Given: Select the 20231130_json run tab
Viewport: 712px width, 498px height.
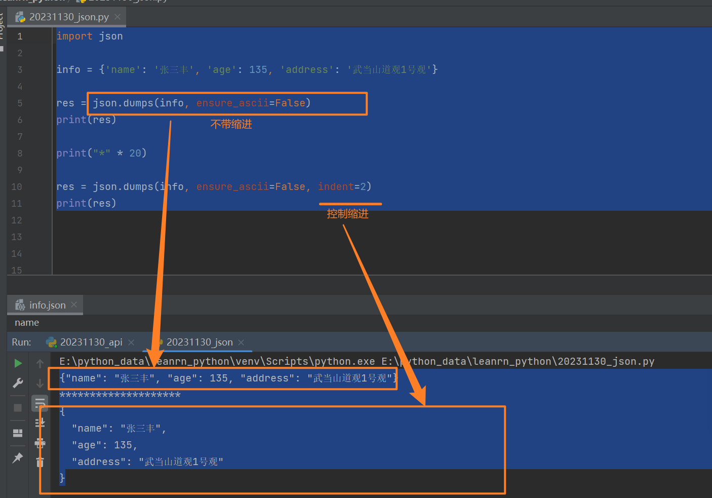Looking at the screenshot, I should [x=200, y=342].
